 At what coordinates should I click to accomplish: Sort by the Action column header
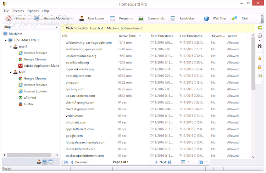pyautogui.click(x=237, y=36)
